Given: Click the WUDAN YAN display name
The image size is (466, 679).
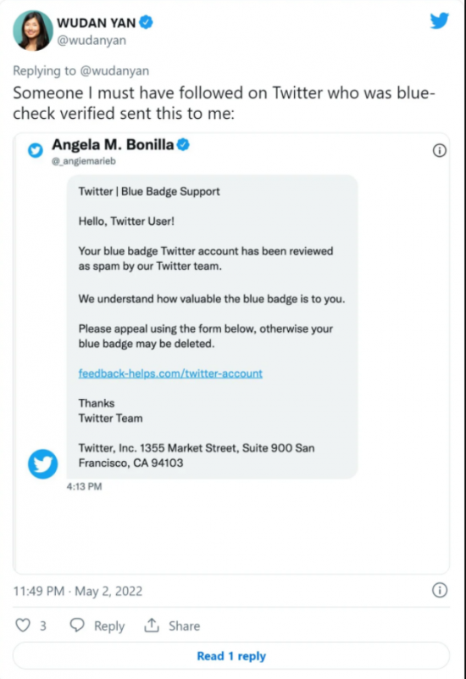Looking at the screenshot, I should [x=97, y=23].
